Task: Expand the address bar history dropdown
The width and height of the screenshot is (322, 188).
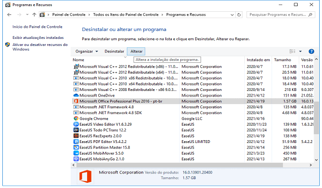Action: (x=232, y=15)
